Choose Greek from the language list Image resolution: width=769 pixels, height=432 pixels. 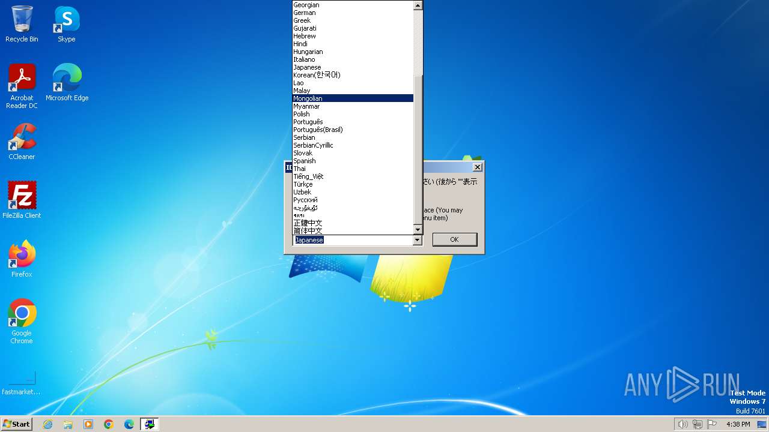[353, 20]
